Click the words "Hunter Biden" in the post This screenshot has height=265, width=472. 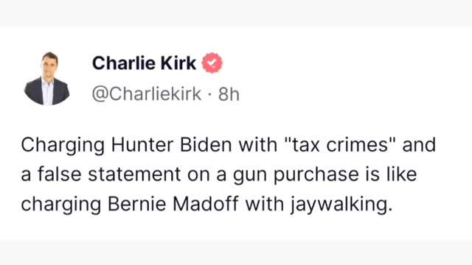tap(171, 145)
